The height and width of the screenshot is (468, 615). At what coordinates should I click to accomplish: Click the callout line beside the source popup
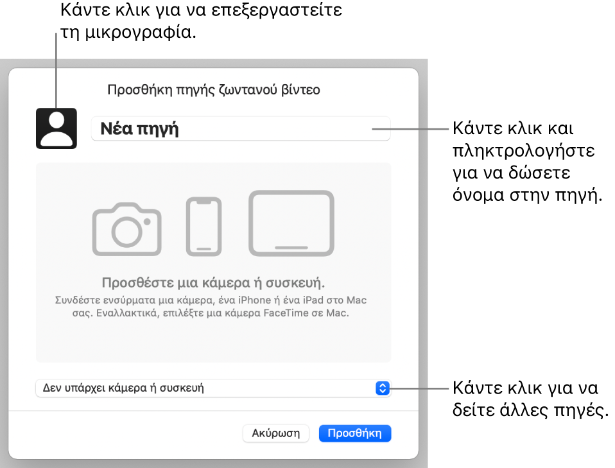417,388
